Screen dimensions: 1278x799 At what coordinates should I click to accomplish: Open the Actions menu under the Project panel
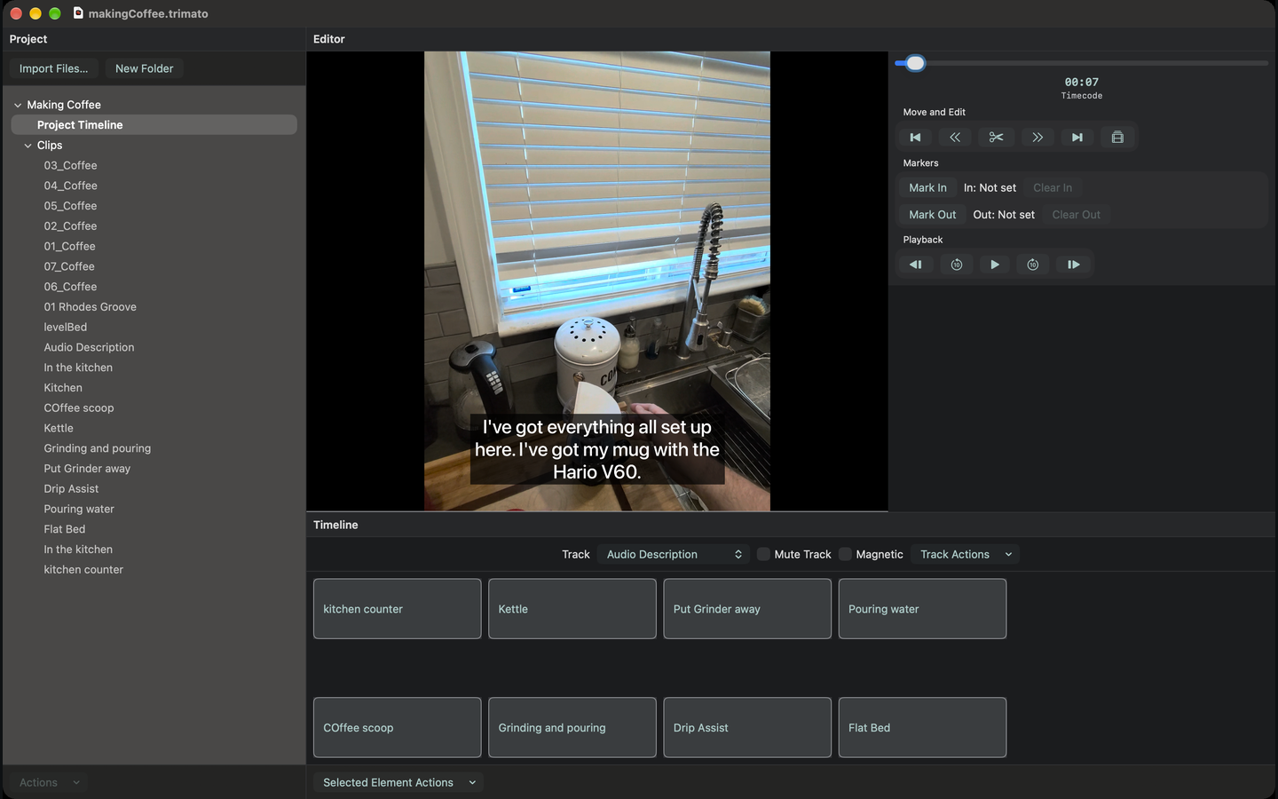tap(50, 782)
